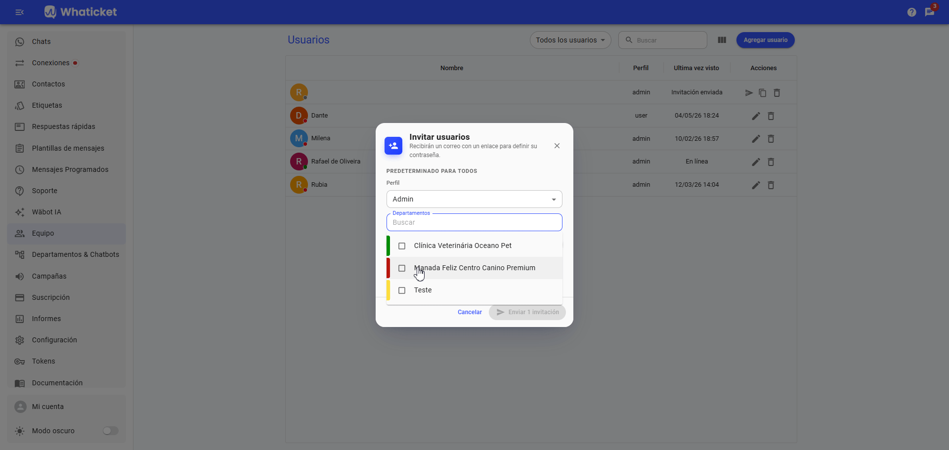Open Suscripción in sidebar
This screenshot has height=450, width=949.
[x=66, y=297]
